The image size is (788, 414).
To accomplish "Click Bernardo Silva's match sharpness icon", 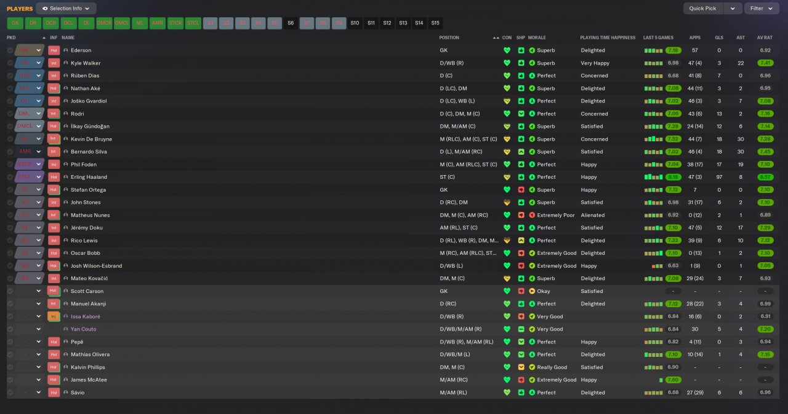I will pyautogui.click(x=521, y=152).
